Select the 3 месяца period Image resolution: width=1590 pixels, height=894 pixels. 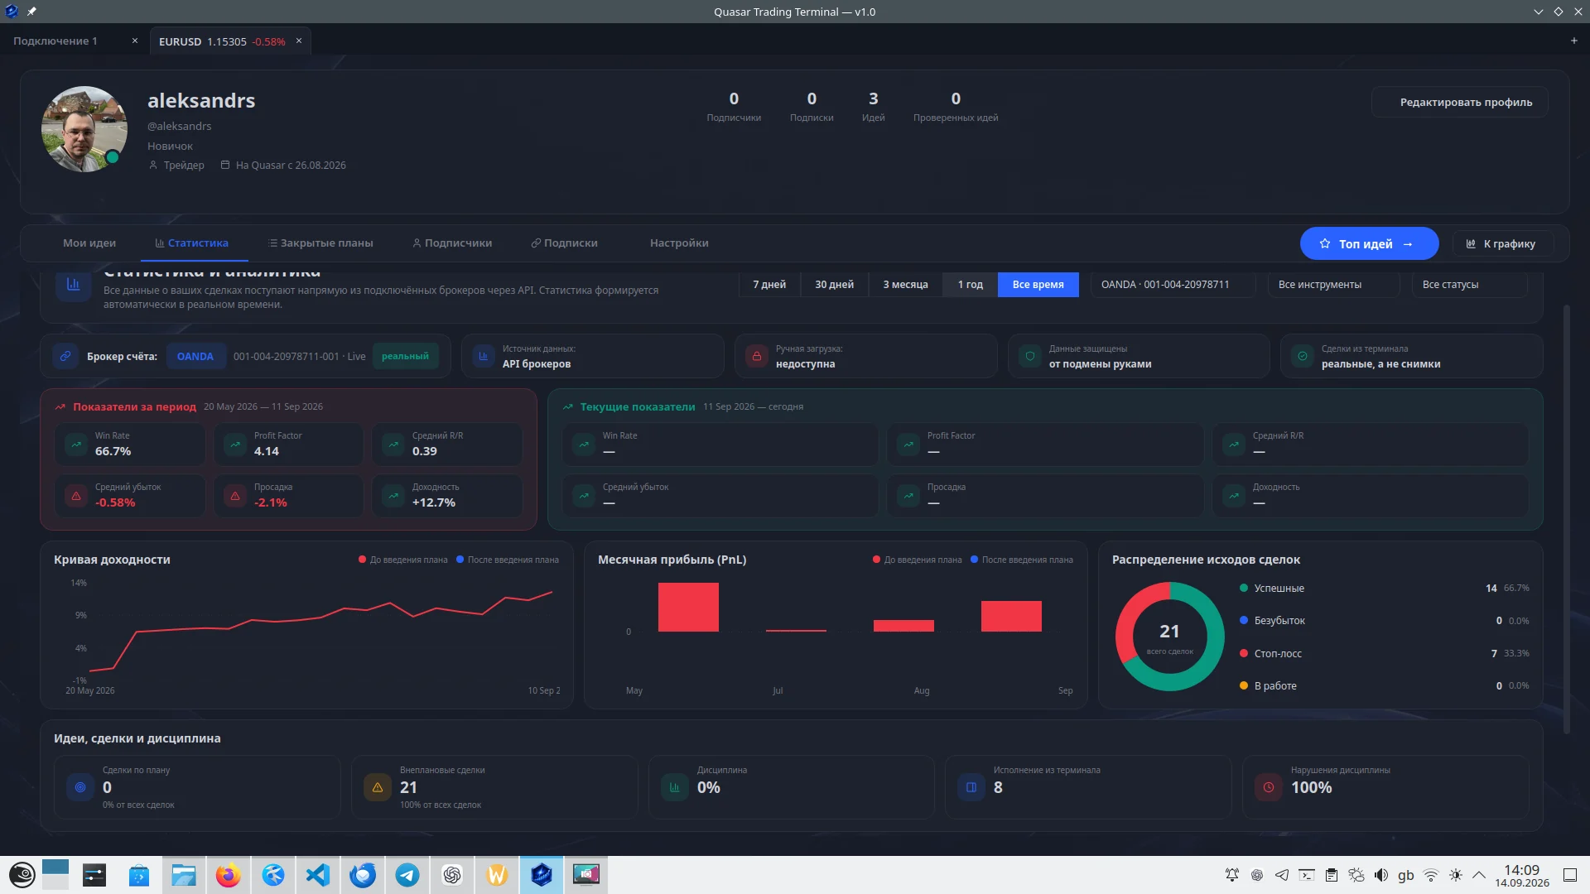pos(905,285)
